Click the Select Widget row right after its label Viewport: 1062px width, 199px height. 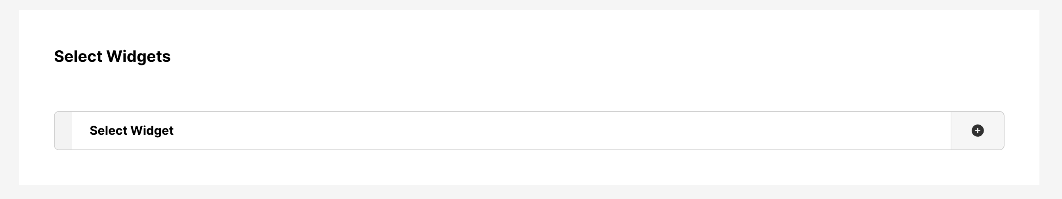[198, 130]
